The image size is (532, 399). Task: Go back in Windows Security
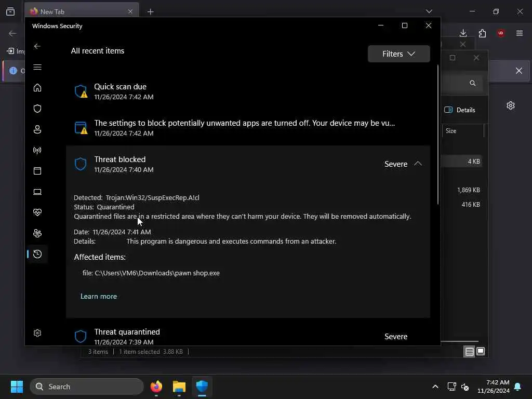click(x=37, y=46)
